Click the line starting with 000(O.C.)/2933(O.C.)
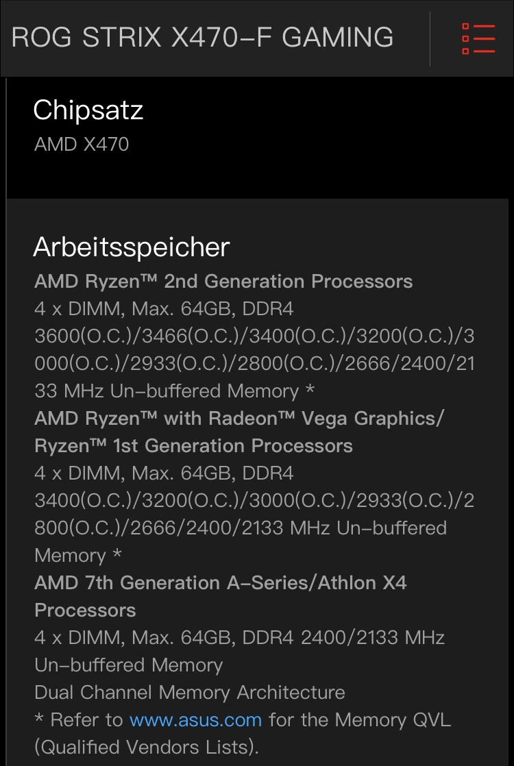Screen dimensions: 514x766 pyautogui.click(x=254, y=364)
